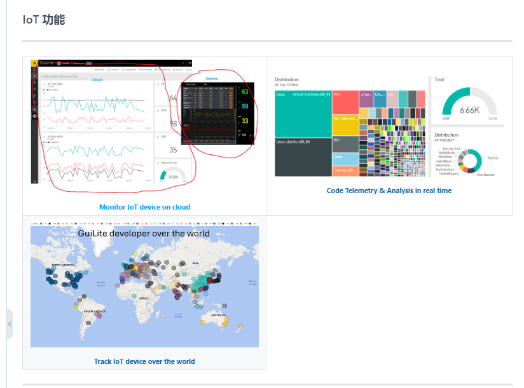524x388 pixels.
Task: Click the North America label on map
Action: (x=64, y=264)
